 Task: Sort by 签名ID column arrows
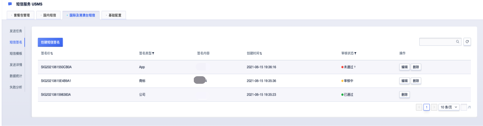point(52,53)
